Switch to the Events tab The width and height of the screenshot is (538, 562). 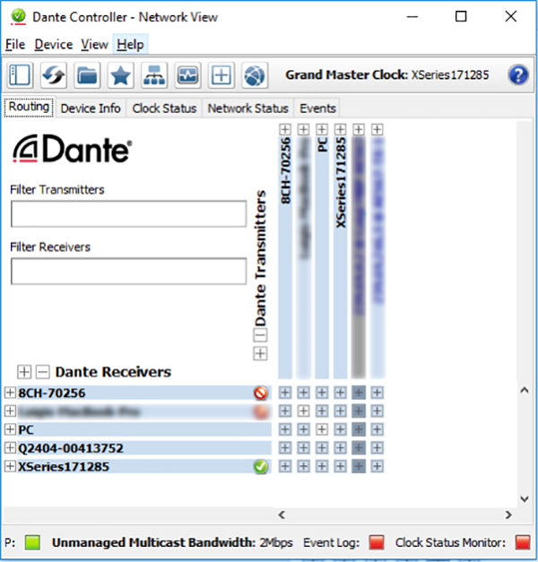pyautogui.click(x=317, y=108)
